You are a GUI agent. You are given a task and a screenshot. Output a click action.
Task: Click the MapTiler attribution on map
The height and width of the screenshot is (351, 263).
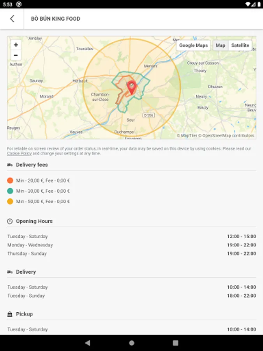[x=187, y=136]
